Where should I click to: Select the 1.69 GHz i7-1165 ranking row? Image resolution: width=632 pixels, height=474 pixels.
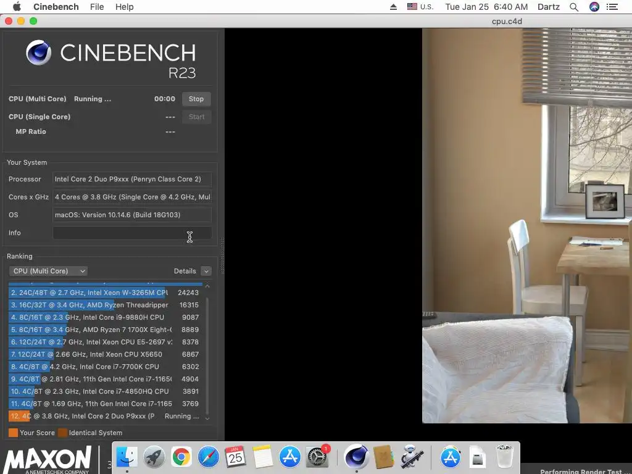point(105,404)
